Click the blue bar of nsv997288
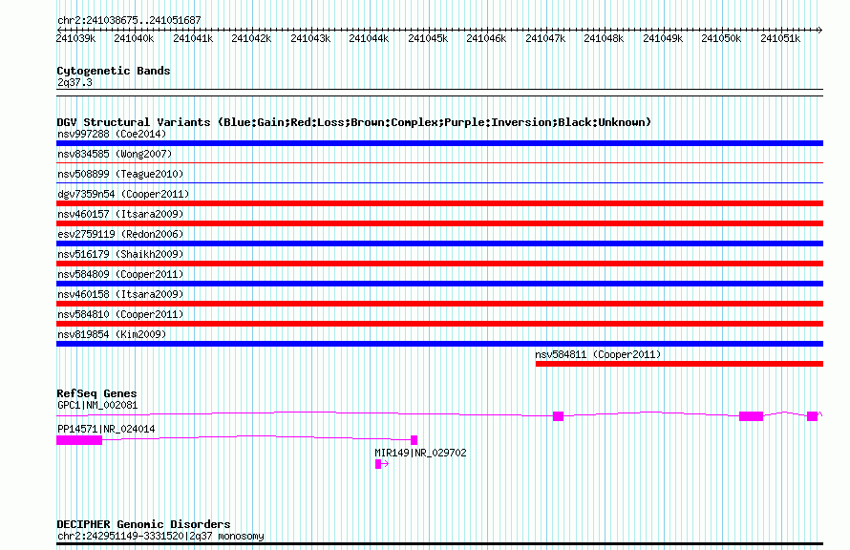The image size is (850, 550). (x=439, y=143)
